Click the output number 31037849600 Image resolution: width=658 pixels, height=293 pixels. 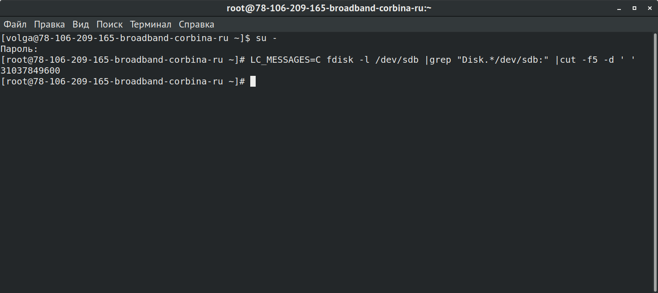point(30,70)
